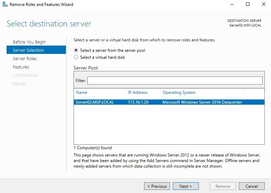Open the Before You Begin step
271x193 pixels.
tap(29, 42)
